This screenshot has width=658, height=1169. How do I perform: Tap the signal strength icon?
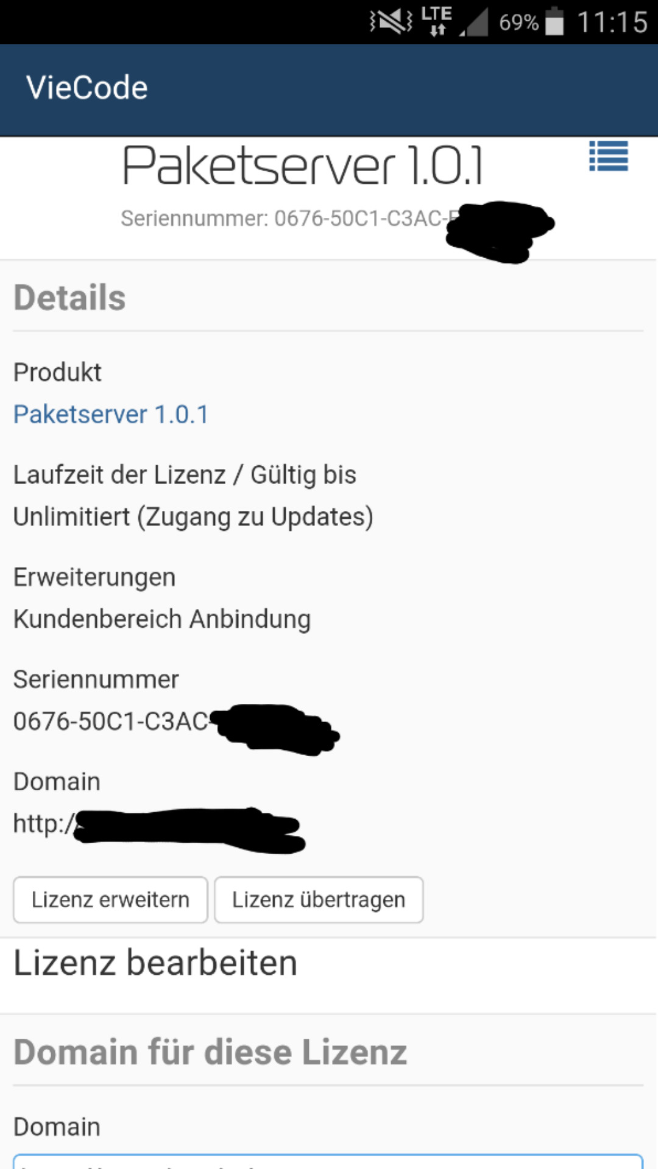[475, 23]
